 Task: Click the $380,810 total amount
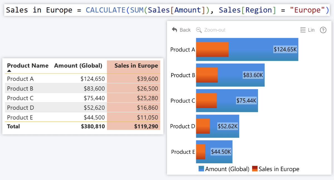point(93,126)
